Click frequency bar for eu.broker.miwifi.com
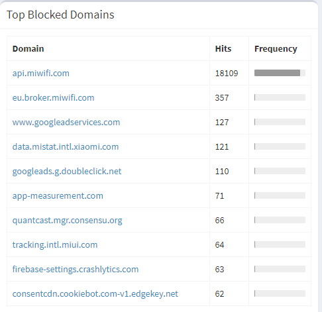The width and height of the screenshot is (322, 312). [280, 97]
